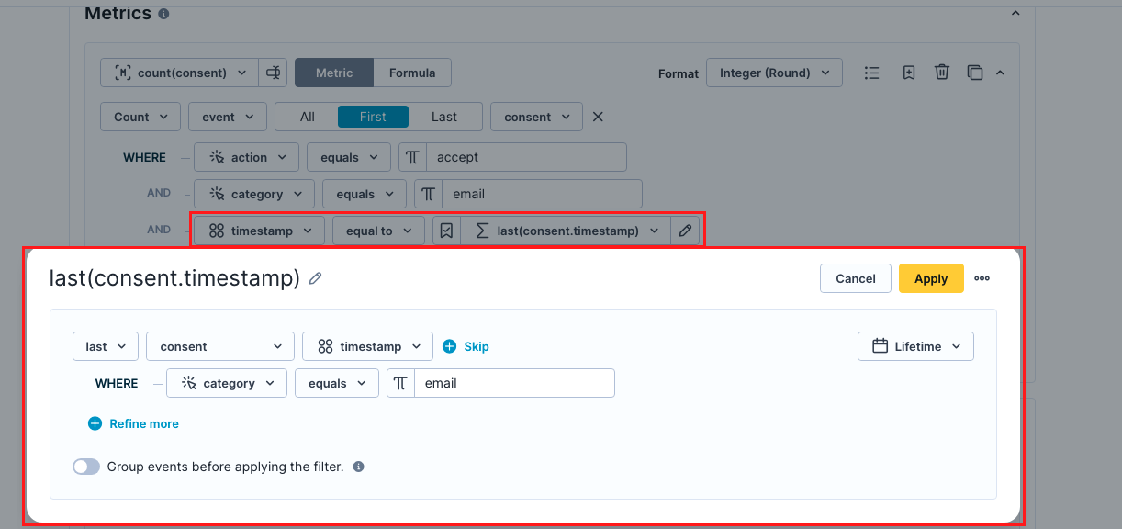Open the count(consent) metric dropdown

click(x=179, y=73)
